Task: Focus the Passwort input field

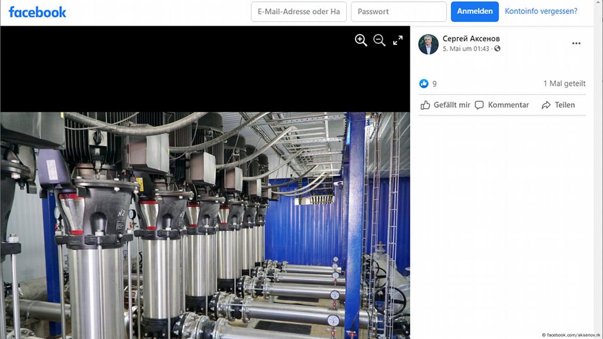Action: (399, 12)
